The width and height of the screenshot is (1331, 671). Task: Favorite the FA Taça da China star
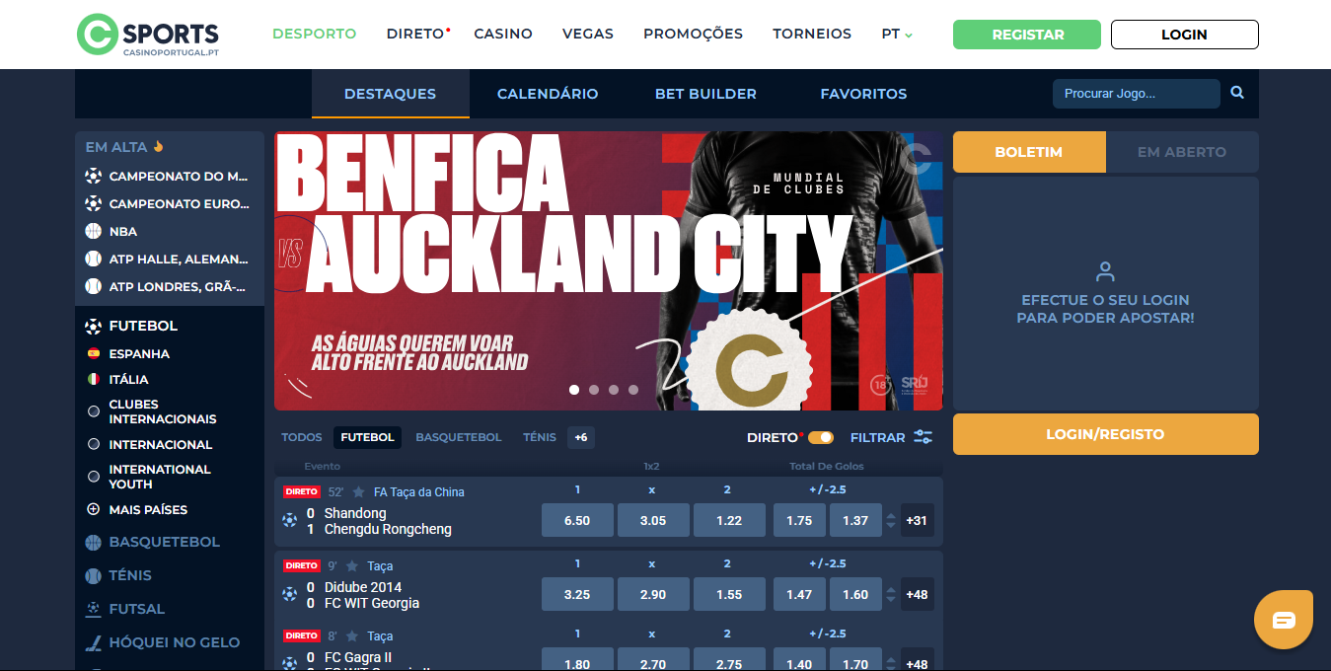pos(358,491)
